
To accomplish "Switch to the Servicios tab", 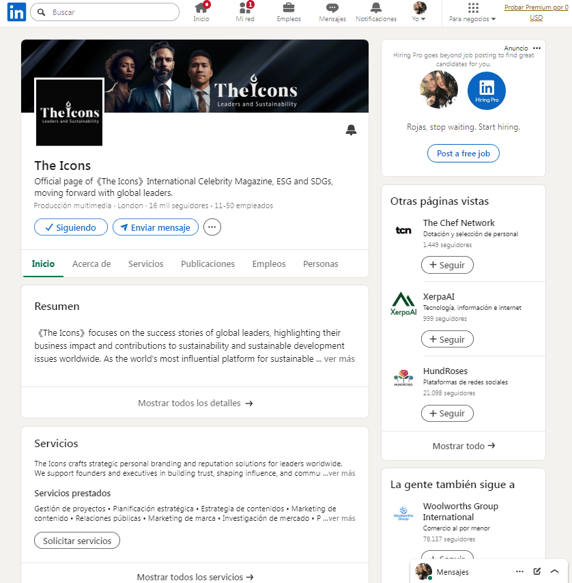I will click(x=145, y=264).
